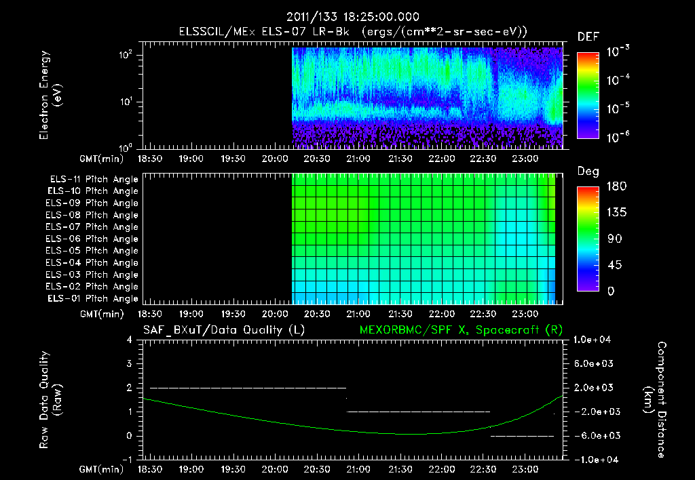Click the 180 label on Deg scale
This screenshot has width=695, height=480.
pos(616,186)
